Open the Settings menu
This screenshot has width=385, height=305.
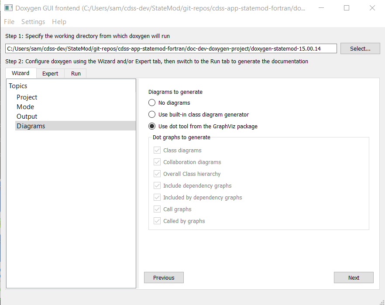tap(33, 22)
